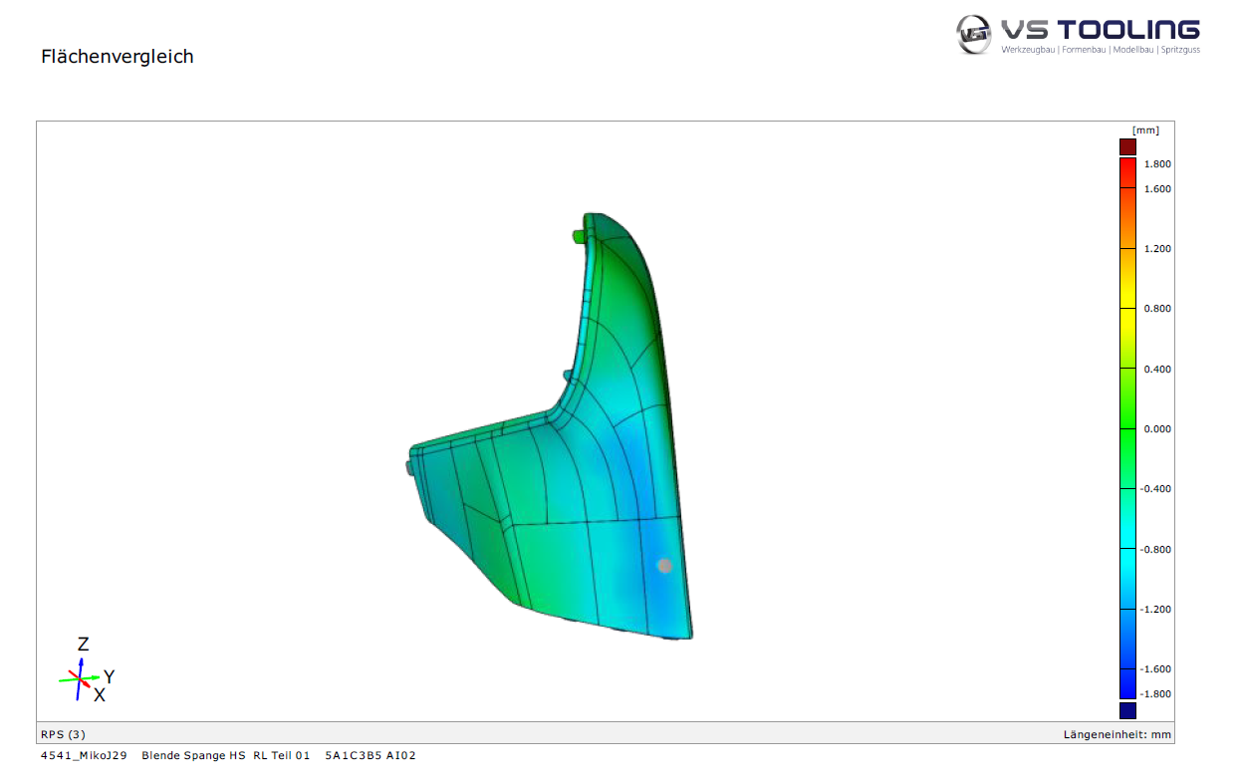Screen dimensions: 1240x782
Task: Click the RPS (3) alignment label
Action: 63,734
